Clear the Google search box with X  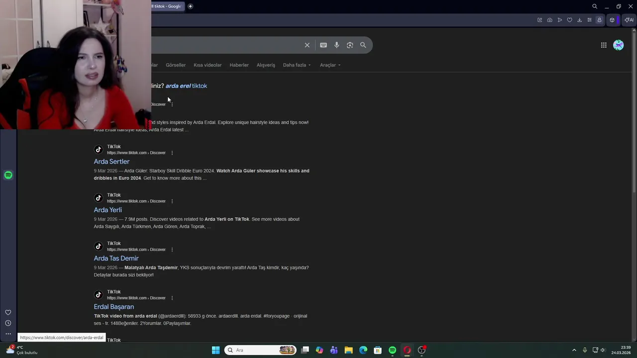pyautogui.click(x=307, y=45)
